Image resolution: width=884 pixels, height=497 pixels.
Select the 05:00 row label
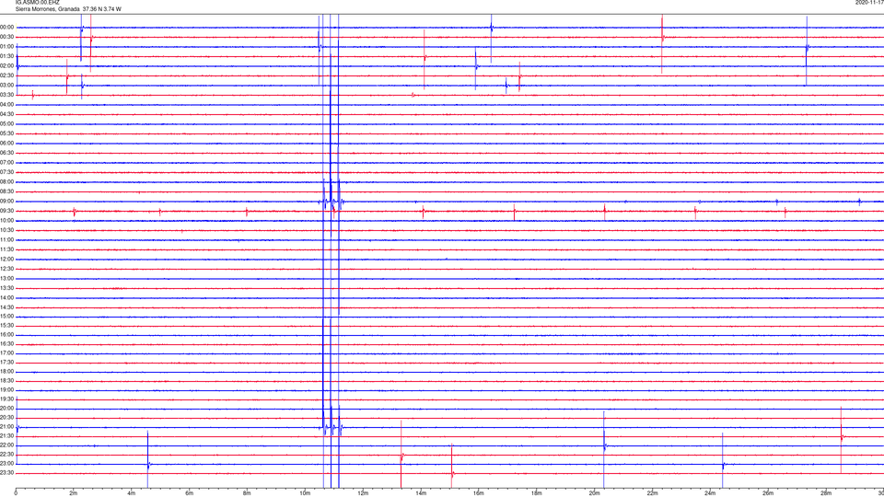7,124
